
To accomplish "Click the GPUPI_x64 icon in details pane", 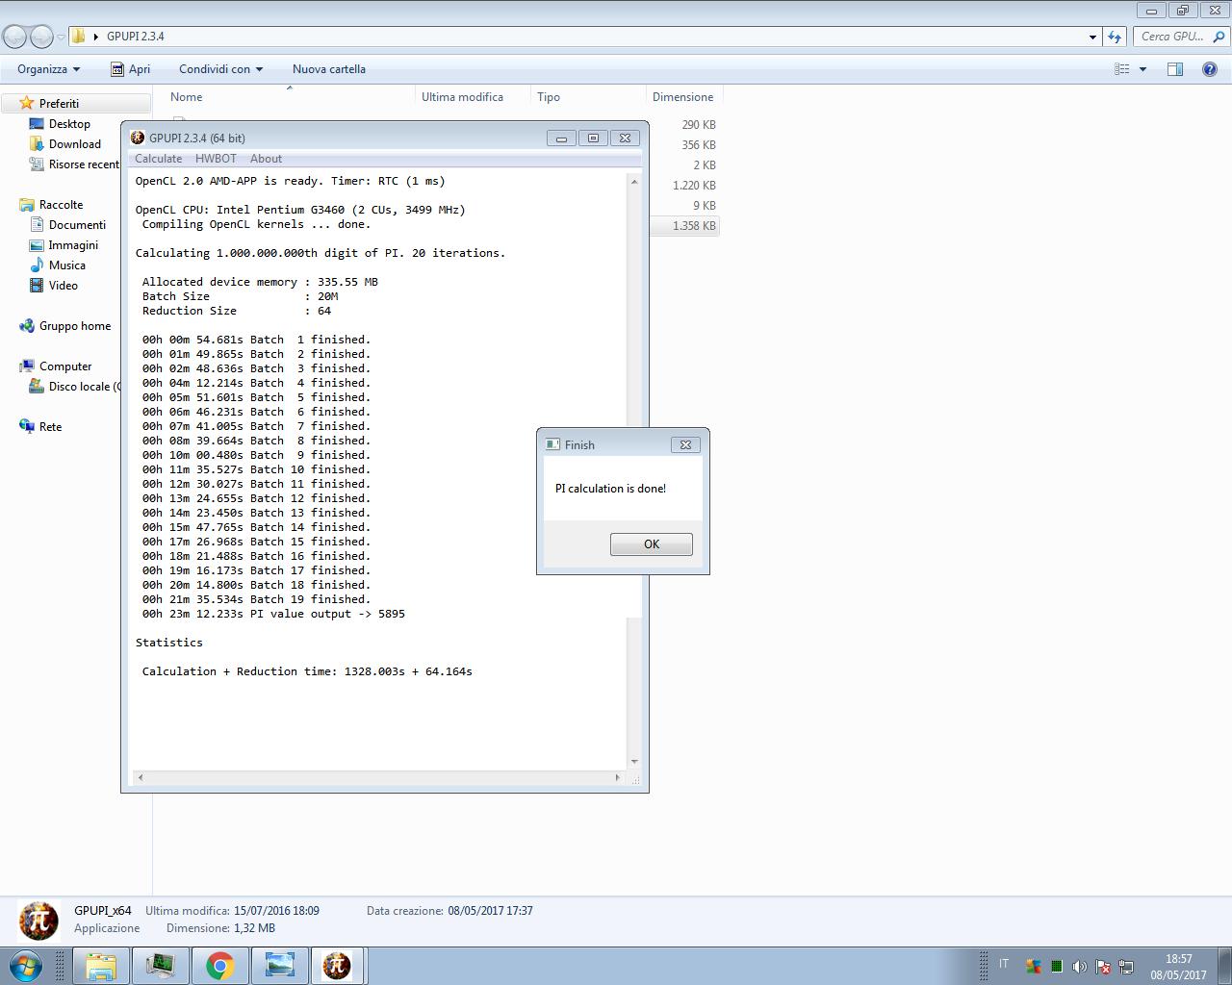I will click(38, 921).
